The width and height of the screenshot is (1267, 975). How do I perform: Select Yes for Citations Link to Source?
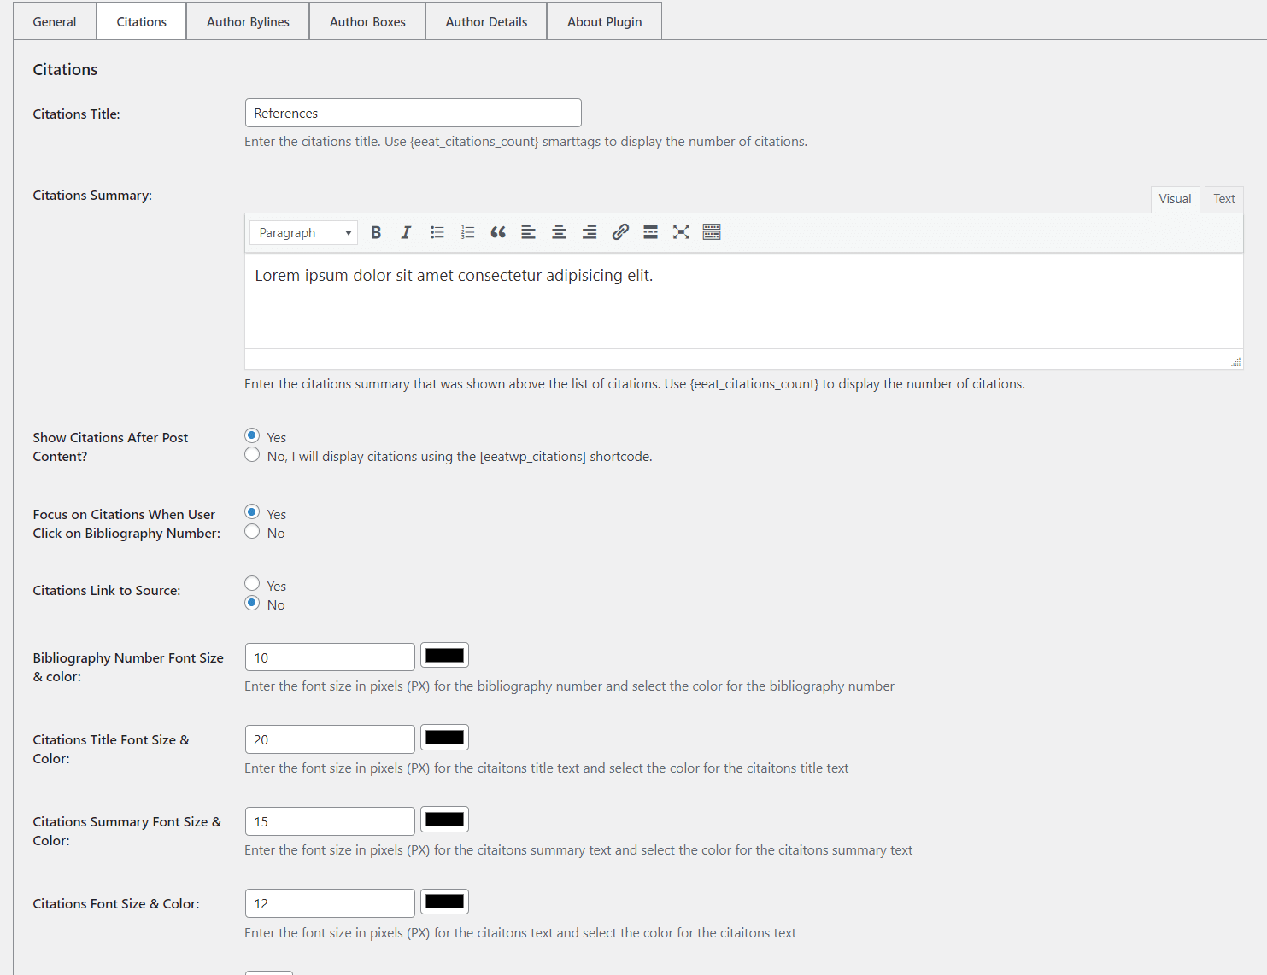click(x=252, y=584)
